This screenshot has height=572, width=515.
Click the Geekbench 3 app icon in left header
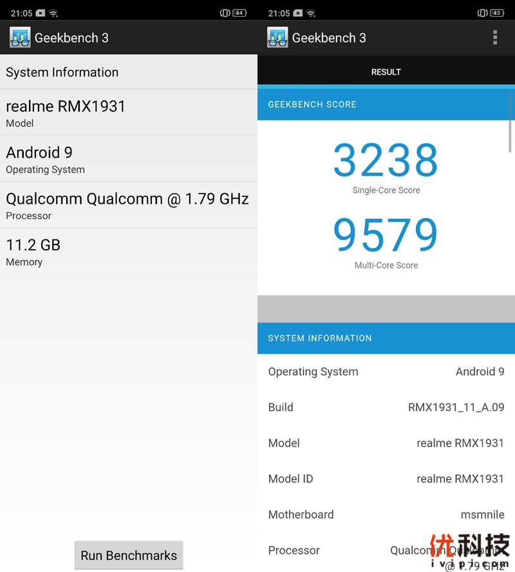point(20,37)
